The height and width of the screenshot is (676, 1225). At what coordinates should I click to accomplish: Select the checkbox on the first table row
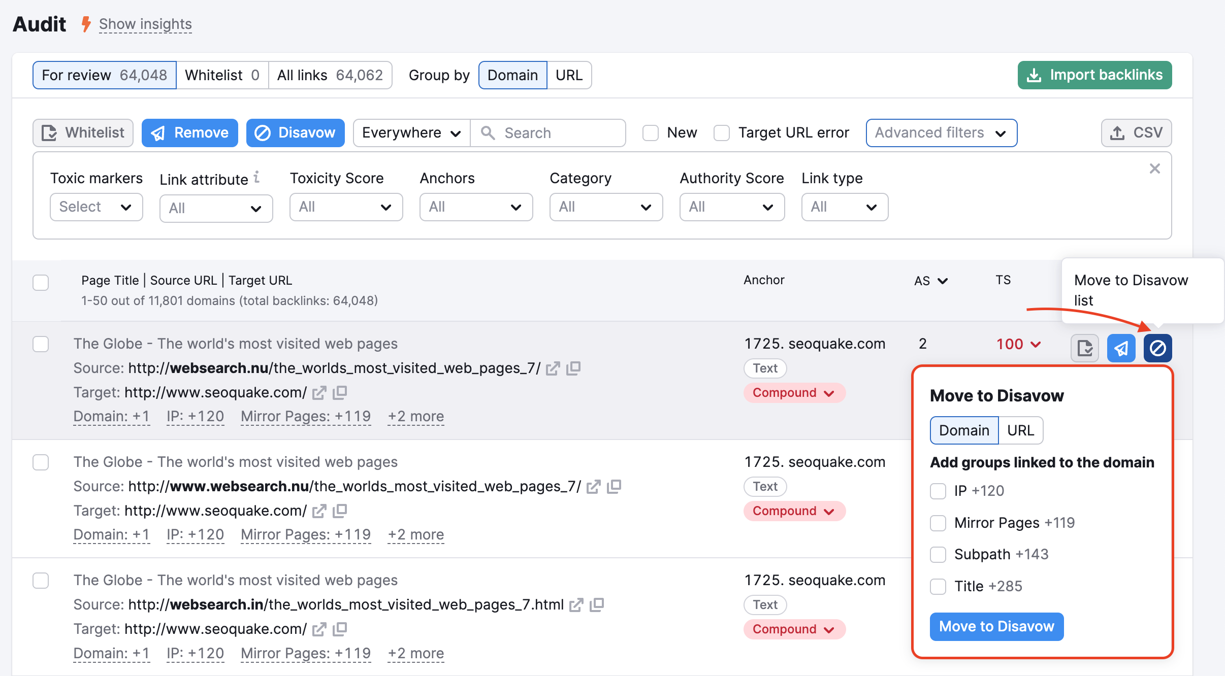40,344
